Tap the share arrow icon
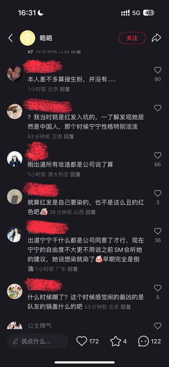This screenshot has width=169, height=367. pyautogui.click(x=156, y=38)
